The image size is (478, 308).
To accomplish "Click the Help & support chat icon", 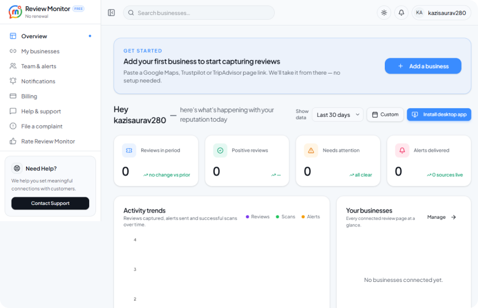I will pos(13,111).
